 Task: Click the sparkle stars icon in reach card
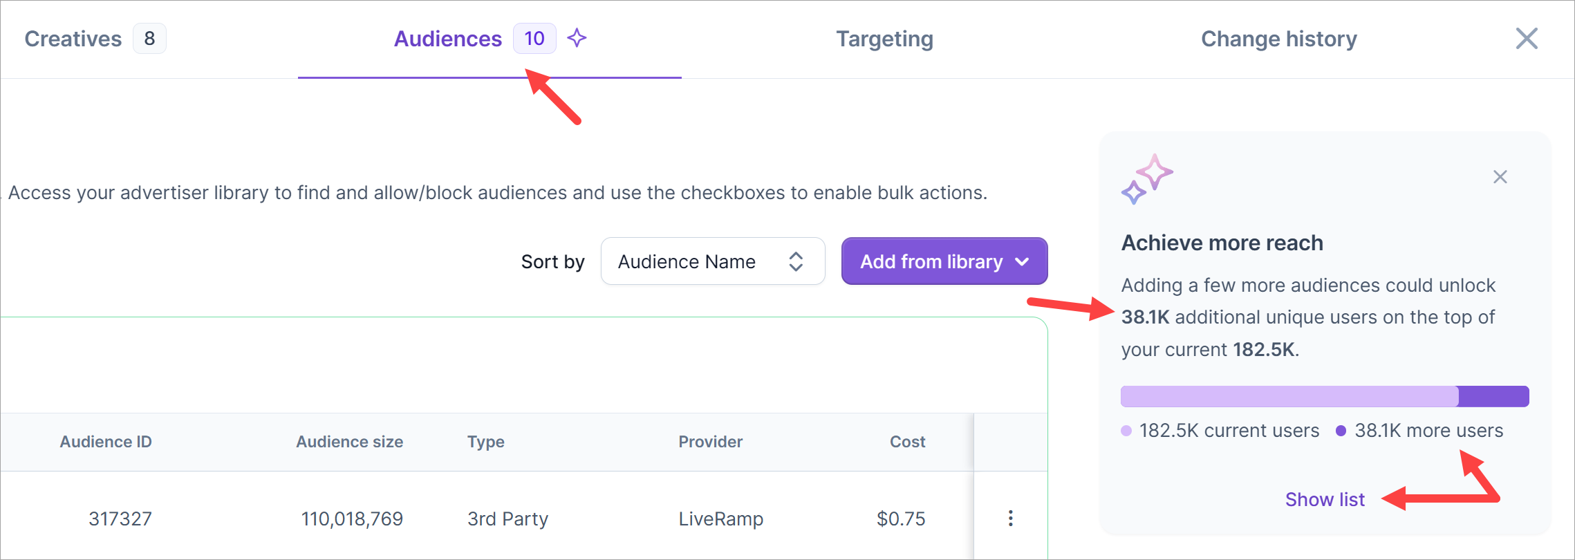[x=1146, y=179]
